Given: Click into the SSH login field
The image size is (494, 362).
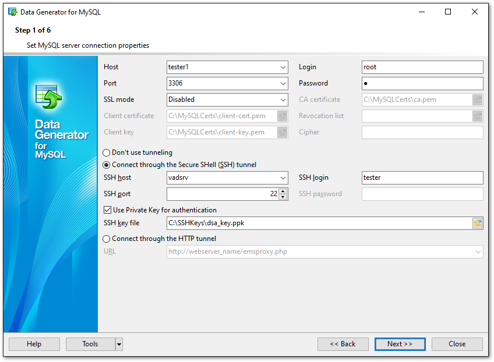Looking at the screenshot, I should pyautogui.click(x=422, y=178).
